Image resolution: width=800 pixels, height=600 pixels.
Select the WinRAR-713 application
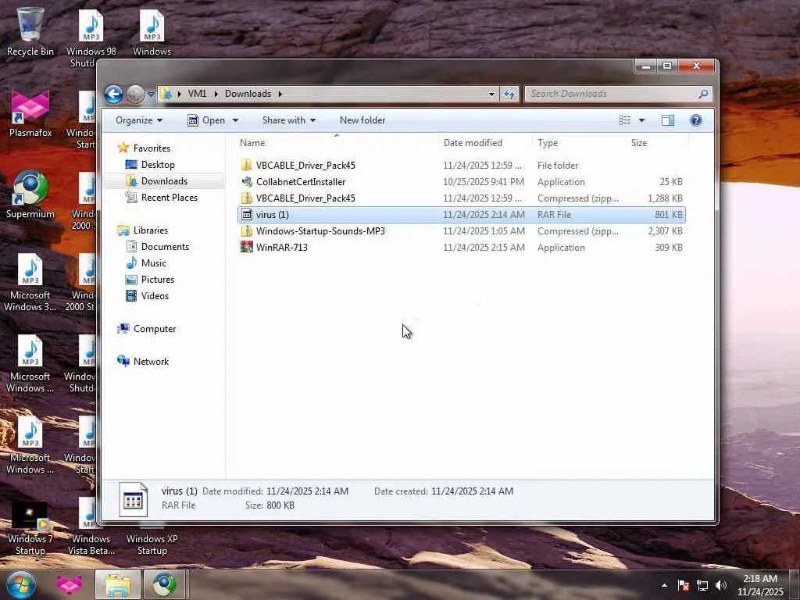pyautogui.click(x=462, y=248)
